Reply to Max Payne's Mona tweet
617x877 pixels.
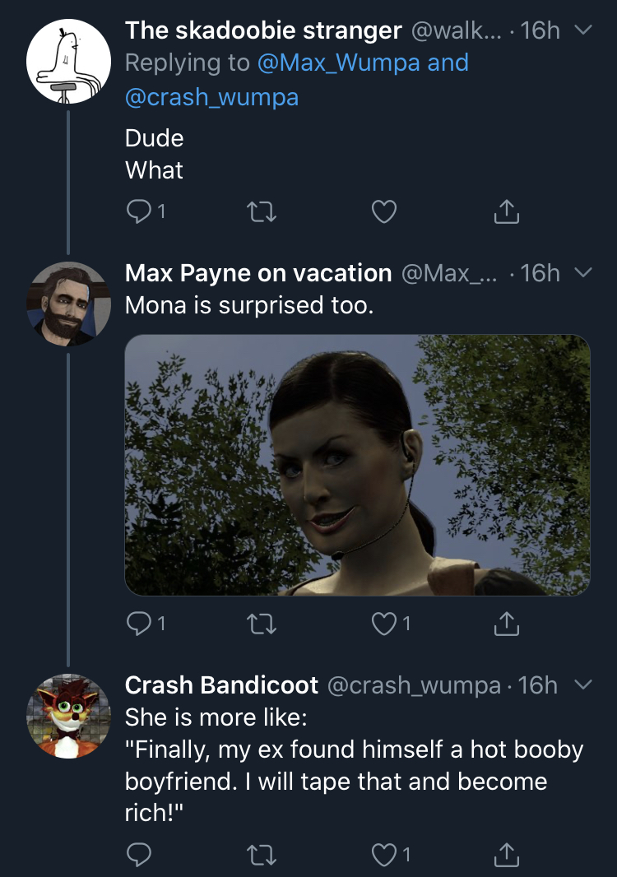(x=139, y=624)
